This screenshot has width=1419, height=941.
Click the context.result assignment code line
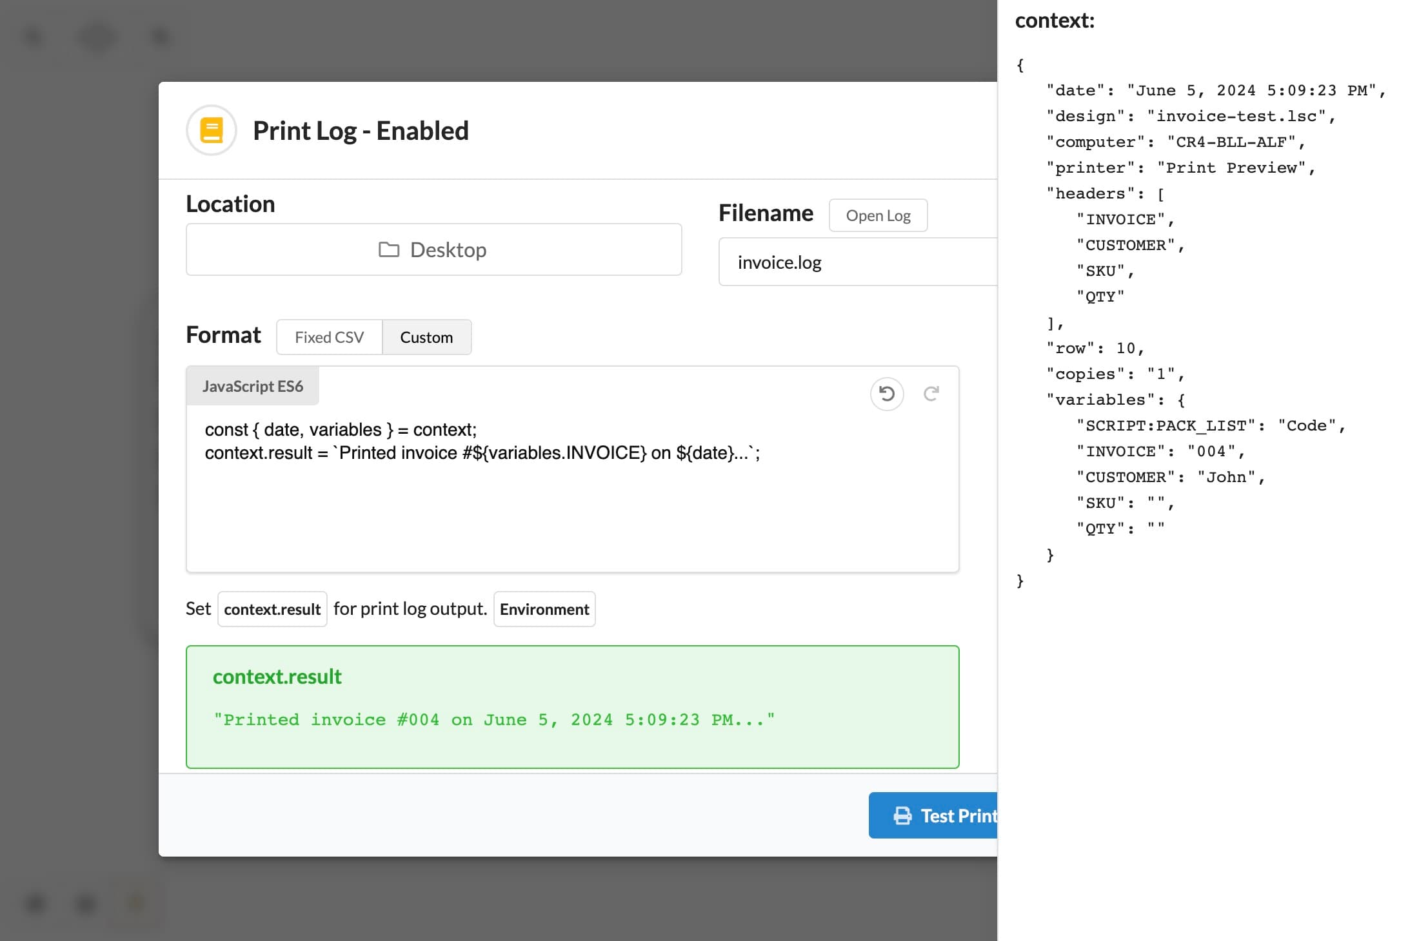point(482,453)
